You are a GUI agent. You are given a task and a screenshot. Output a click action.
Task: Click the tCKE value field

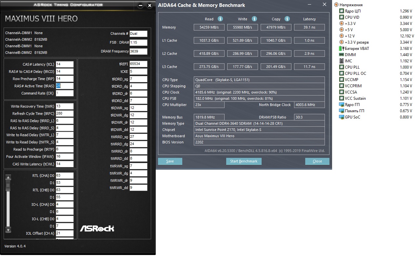tap(138, 72)
